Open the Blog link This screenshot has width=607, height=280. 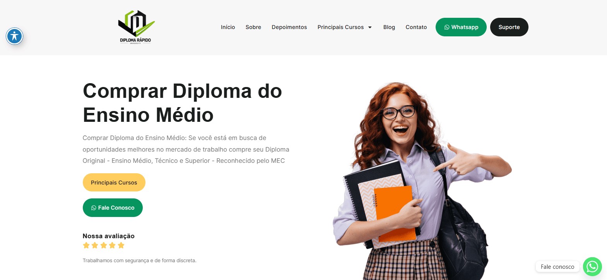389,27
